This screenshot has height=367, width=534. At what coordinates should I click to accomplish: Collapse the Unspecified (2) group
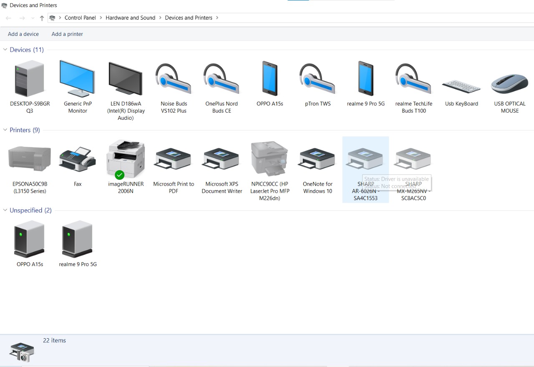(5, 211)
